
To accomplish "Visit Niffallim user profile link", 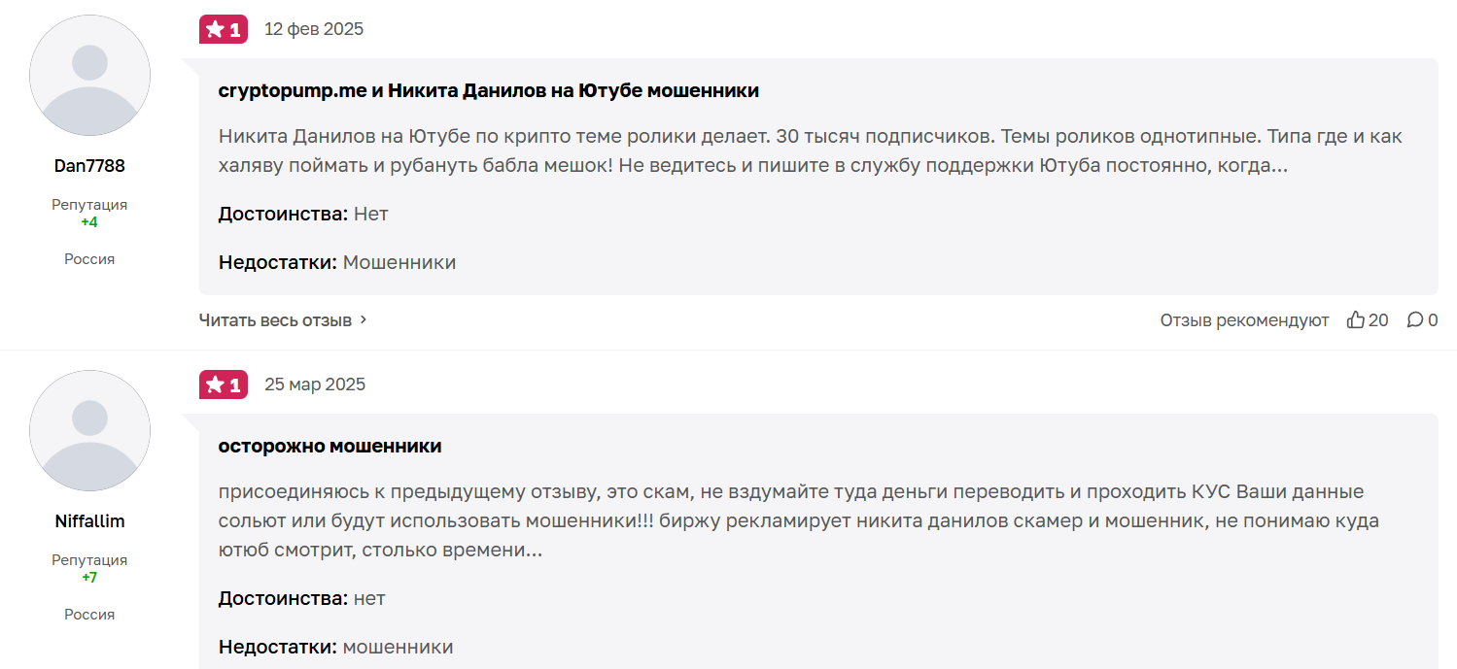I will tap(89, 521).
